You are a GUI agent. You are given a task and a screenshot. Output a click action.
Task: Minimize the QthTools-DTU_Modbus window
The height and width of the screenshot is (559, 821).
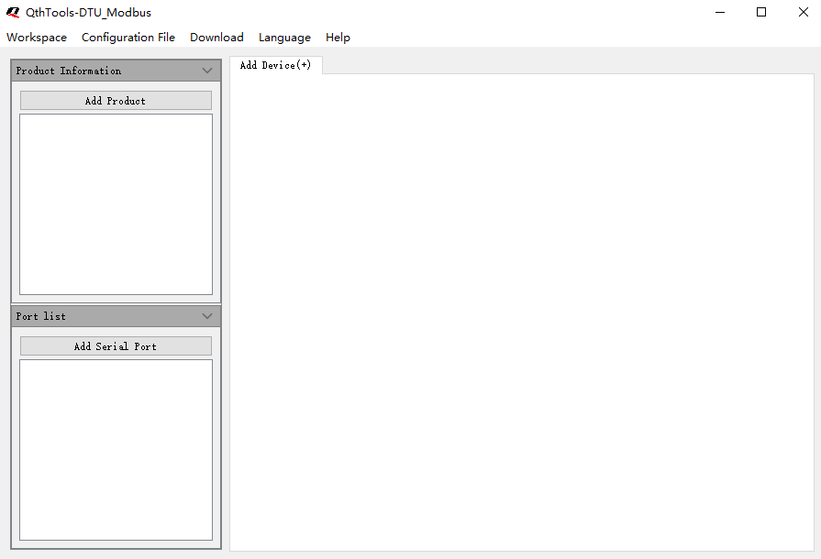pos(720,12)
